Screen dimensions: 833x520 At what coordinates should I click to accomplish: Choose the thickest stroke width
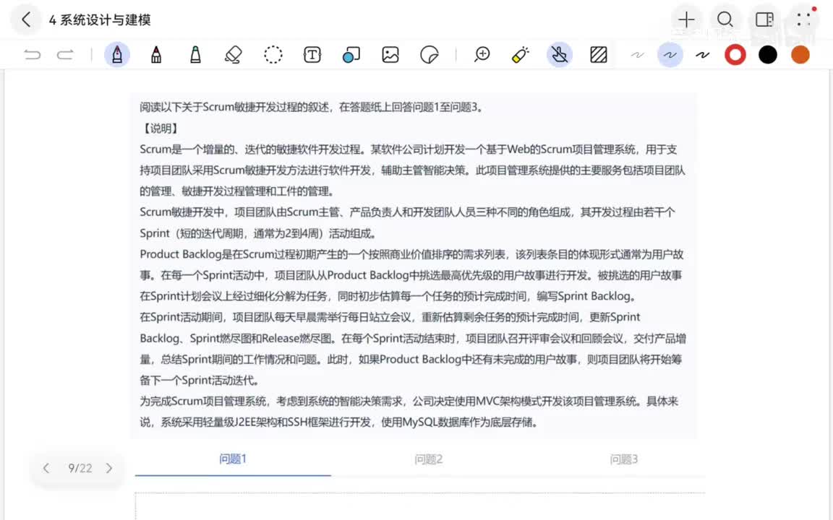pos(703,54)
